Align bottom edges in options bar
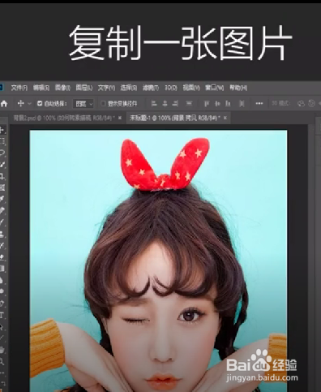The width and height of the screenshot is (321, 392). click(x=228, y=103)
